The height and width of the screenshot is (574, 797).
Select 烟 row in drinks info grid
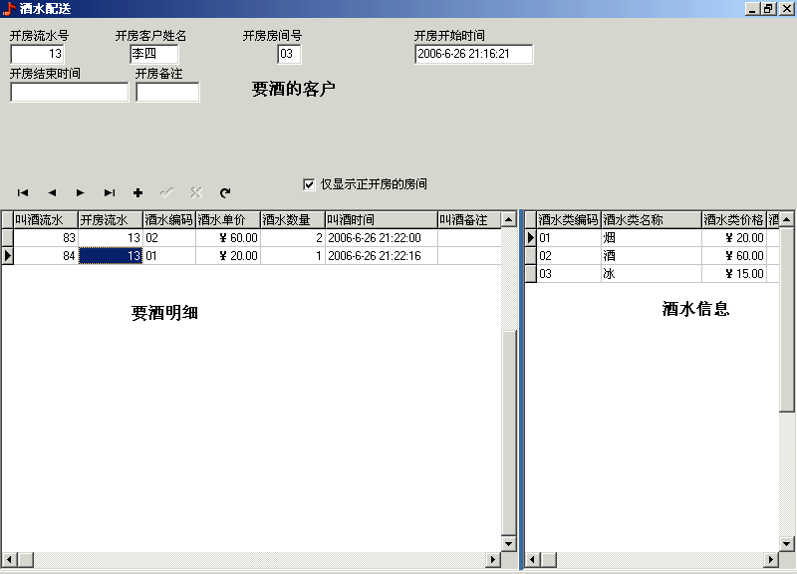pos(652,237)
